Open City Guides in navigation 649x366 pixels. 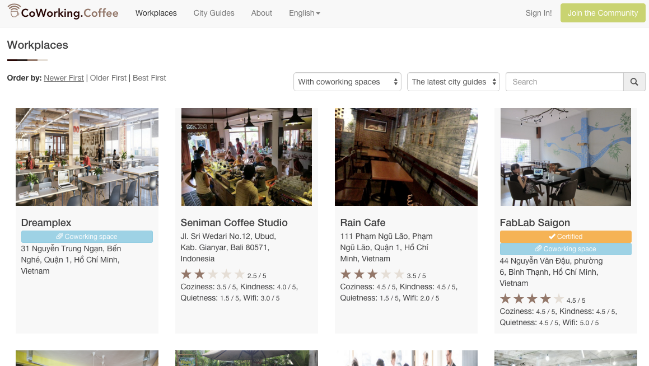(x=214, y=13)
